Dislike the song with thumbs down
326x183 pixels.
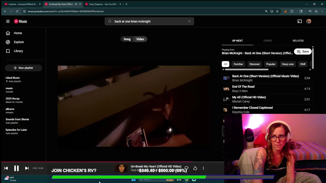[186, 168]
